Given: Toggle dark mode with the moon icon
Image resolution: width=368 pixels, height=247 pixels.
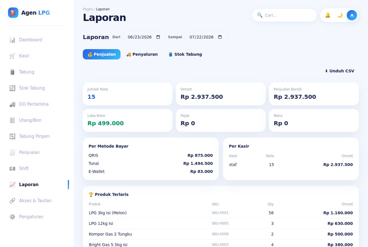Looking at the screenshot, I should pos(340,15).
